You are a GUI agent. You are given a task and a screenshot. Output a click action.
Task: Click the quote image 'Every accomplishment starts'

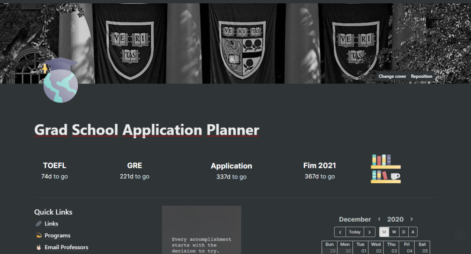pos(202,230)
